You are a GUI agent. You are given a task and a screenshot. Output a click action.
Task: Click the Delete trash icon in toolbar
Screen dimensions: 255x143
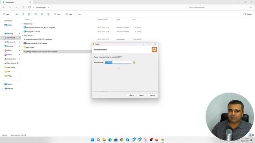(48, 14)
